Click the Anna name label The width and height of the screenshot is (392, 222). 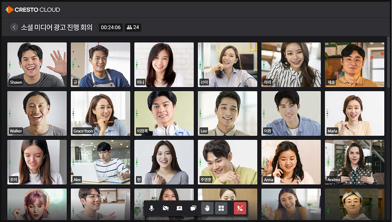point(269,179)
